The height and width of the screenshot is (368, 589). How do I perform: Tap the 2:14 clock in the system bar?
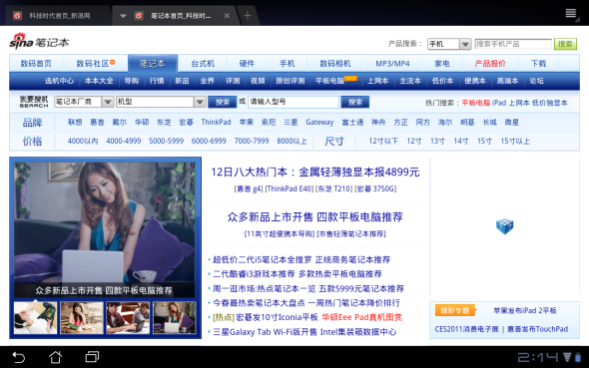coord(538,357)
